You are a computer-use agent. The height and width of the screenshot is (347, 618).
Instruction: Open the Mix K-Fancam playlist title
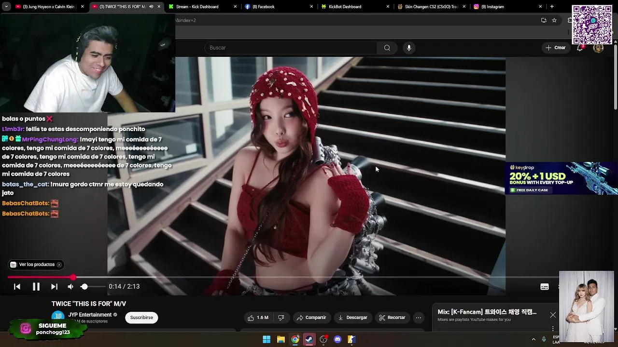pyautogui.click(x=487, y=312)
